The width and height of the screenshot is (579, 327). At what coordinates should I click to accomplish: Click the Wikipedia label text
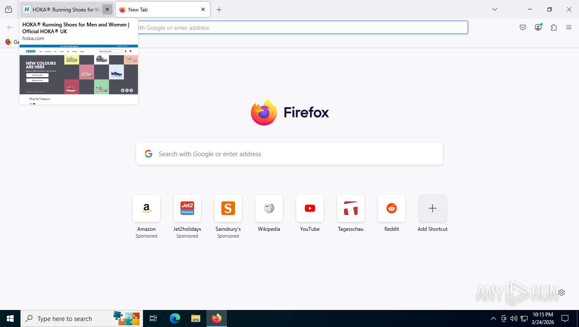[269, 229]
